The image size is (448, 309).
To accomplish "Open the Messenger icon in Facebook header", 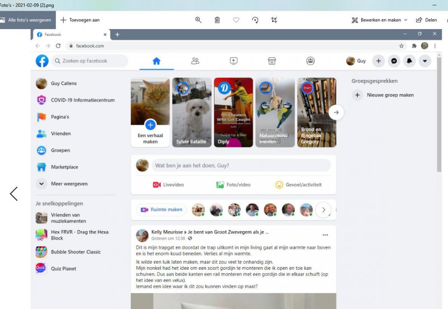I will coord(394,61).
